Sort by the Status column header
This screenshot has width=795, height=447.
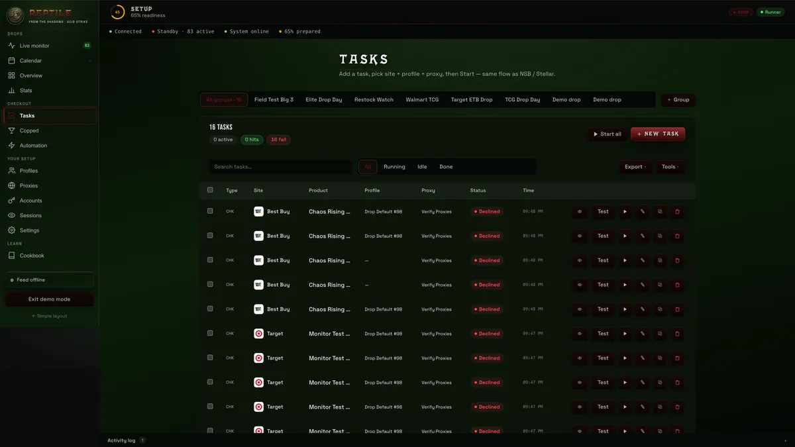[478, 190]
